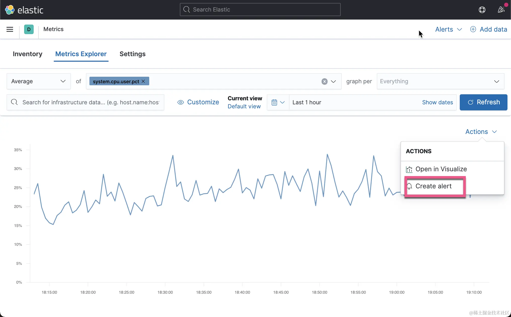Click the D space avatar
The width and height of the screenshot is (511, 317).
[x=29, y=29]
